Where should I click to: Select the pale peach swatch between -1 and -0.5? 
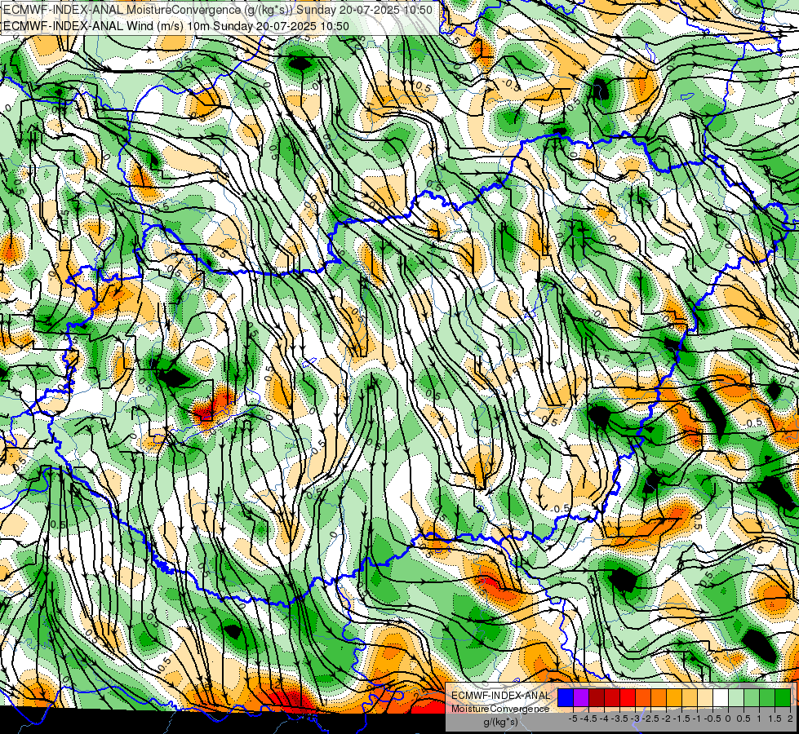coord(705,698)
